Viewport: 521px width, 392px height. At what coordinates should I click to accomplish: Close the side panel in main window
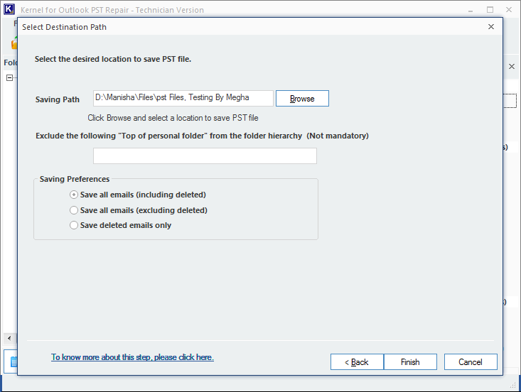click(512, 66)
